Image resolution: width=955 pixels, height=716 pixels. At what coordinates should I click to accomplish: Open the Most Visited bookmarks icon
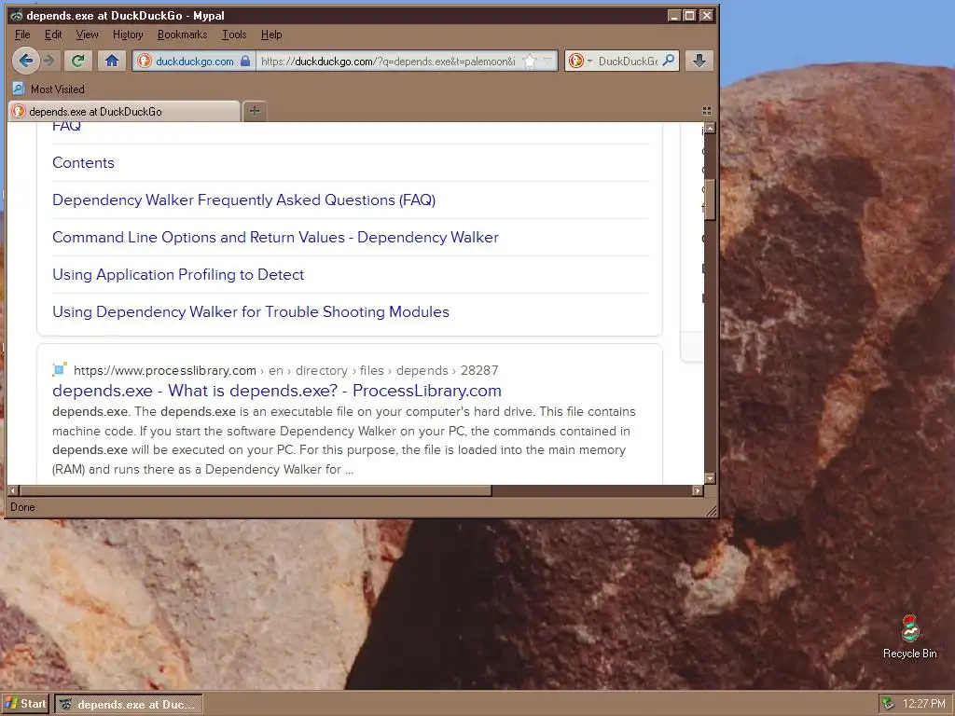point(19,89)
